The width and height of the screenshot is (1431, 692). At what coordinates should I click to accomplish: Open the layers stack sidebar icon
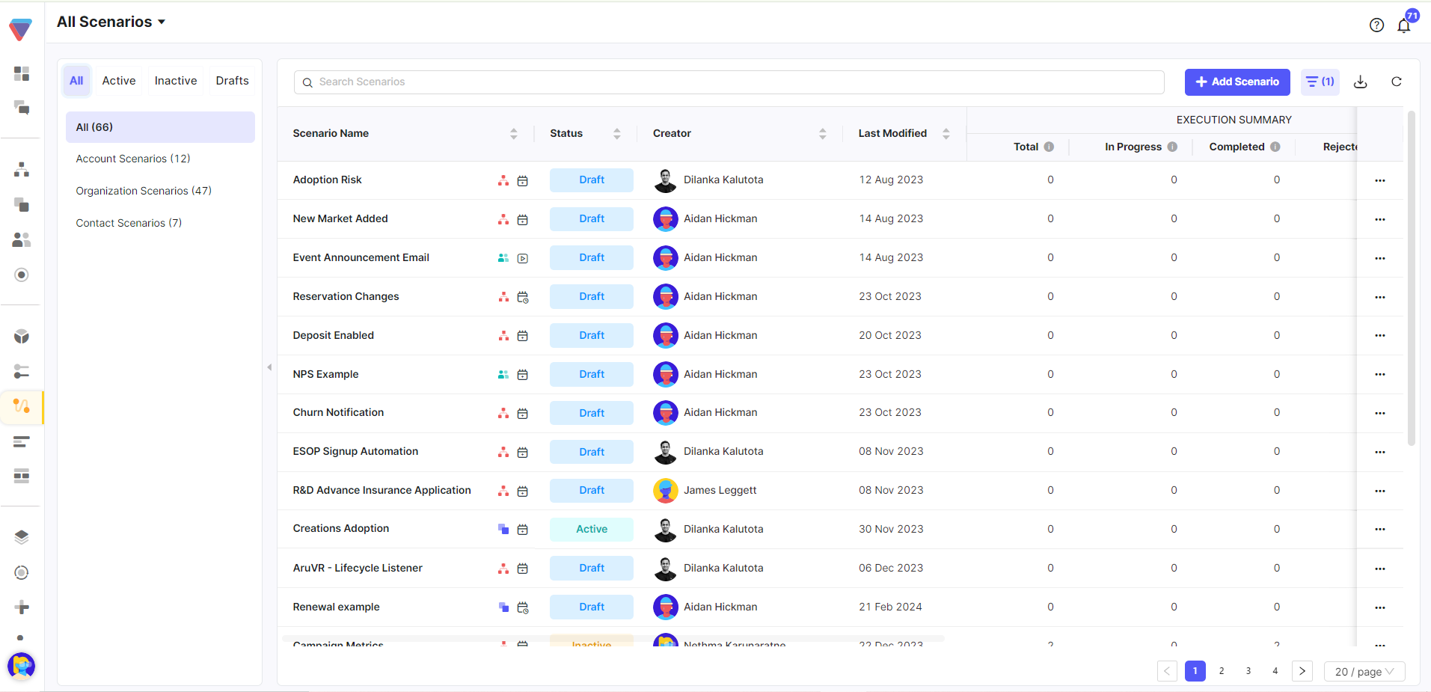pyautogui.click(x=22, y=537)
